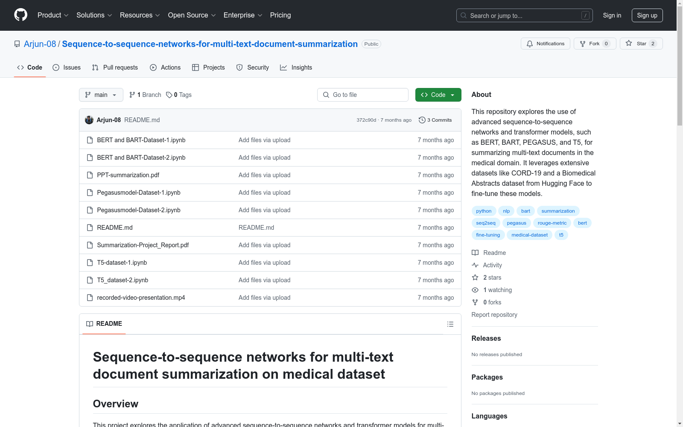Switch to the Actions tab
The height and width of the screenshot is (427, 683).
click(165, 67)
